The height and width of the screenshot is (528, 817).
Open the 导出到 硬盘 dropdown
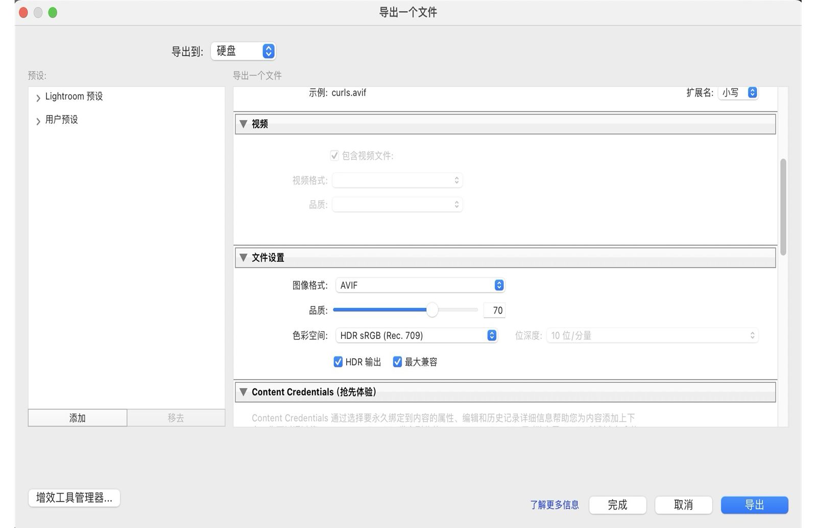pyautogui.click(x=243, y=51)
